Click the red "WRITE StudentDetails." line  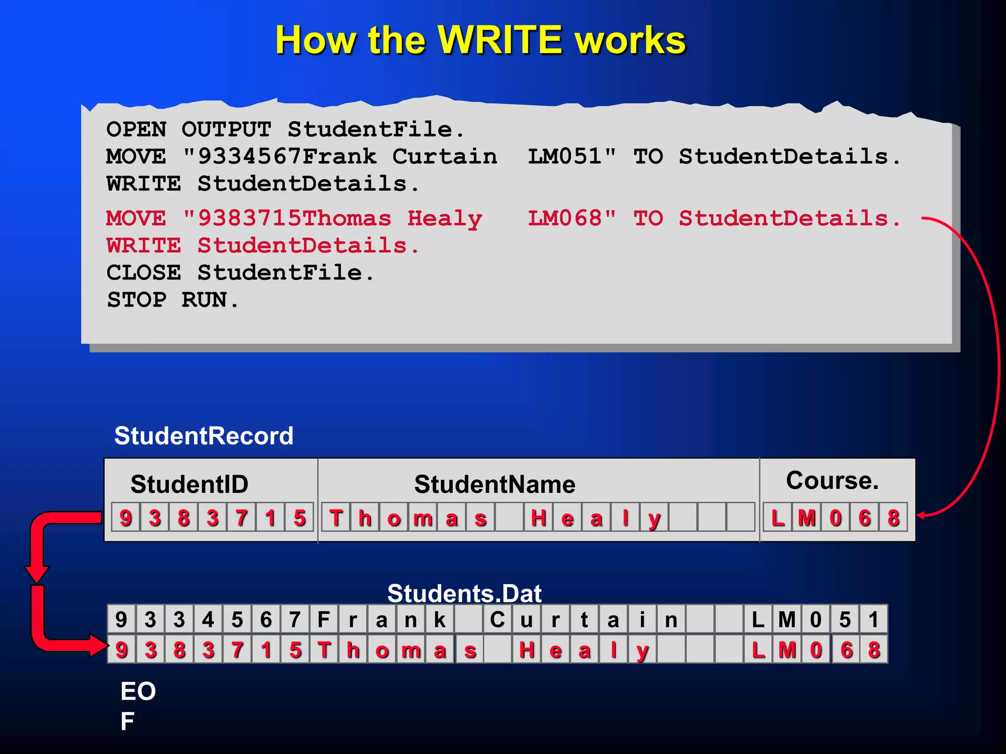(262, 245)
